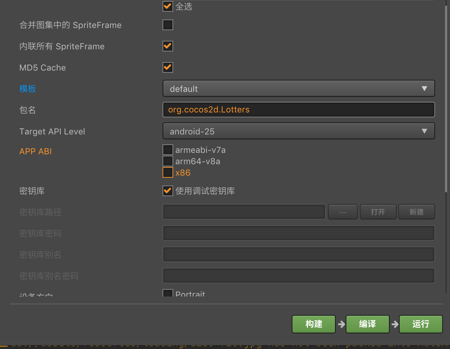Screen dimensions: 450x349
Task: Open the 模板 help link
Action: (x=28, y=89)
